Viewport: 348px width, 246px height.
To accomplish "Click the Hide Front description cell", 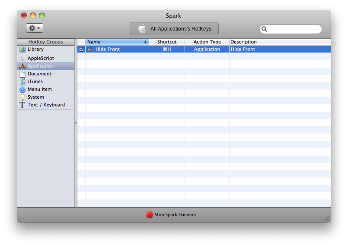I will click(280, 49).
